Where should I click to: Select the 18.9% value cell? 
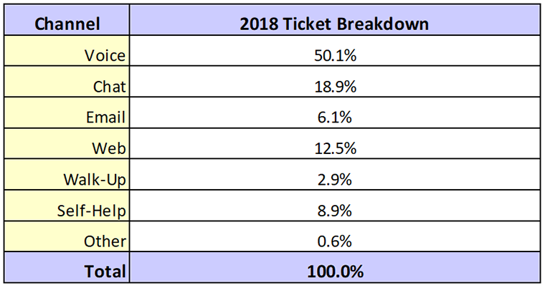[x=334, y=87]
